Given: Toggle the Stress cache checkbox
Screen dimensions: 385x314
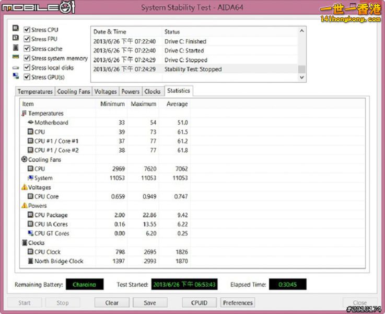Looking at the screenshot, I should tap(27, 49).
